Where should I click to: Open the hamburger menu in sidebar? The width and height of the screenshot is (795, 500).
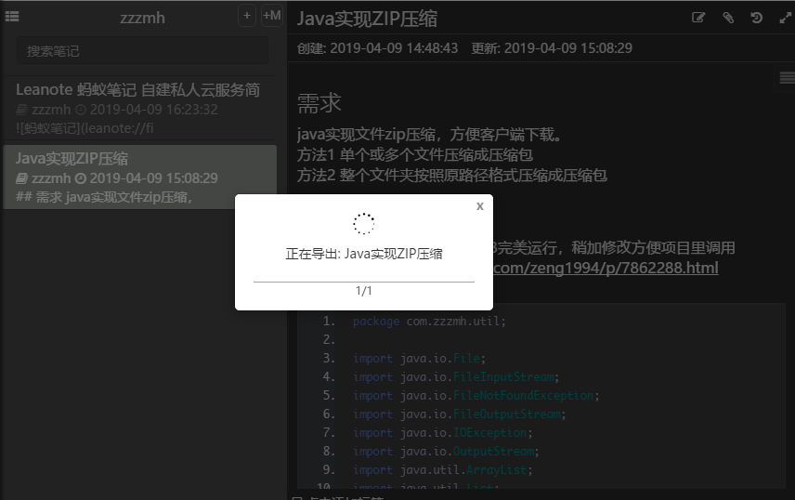pos(12,17)
